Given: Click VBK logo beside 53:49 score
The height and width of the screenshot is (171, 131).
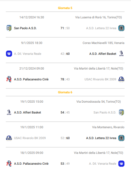Looking at the screenshot, I should [x=121, y=163].
